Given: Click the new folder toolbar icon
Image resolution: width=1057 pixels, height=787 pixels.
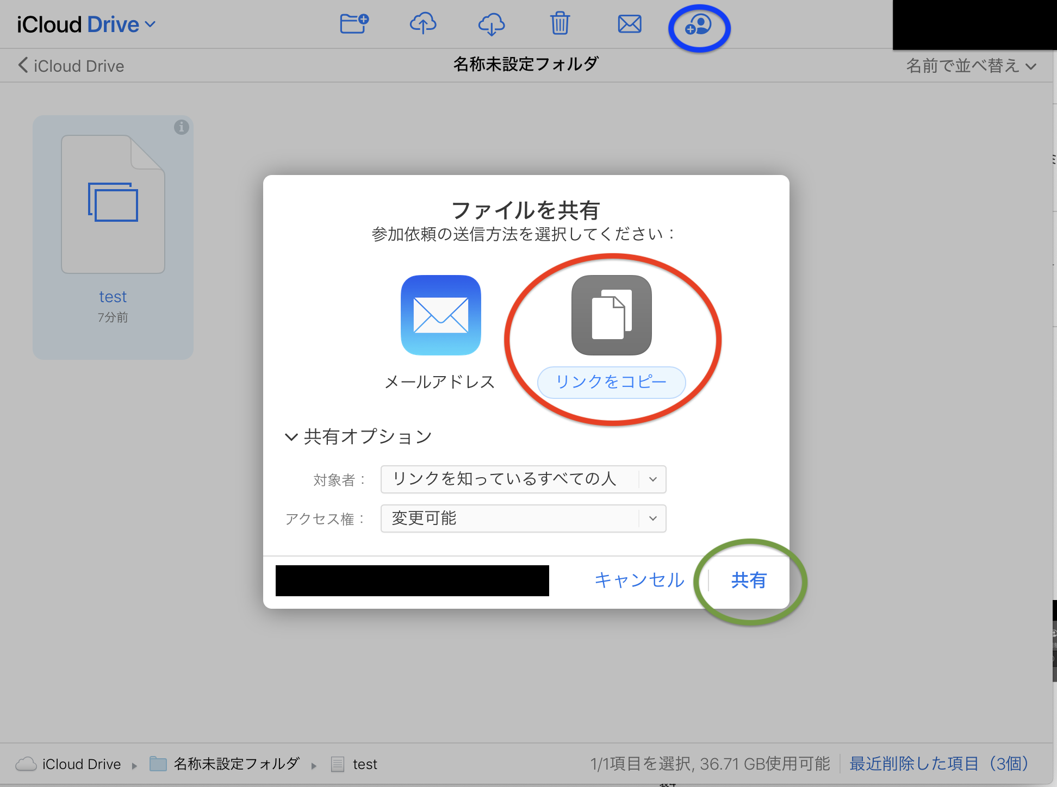Looking at the screenshot, I should (354, 24).
